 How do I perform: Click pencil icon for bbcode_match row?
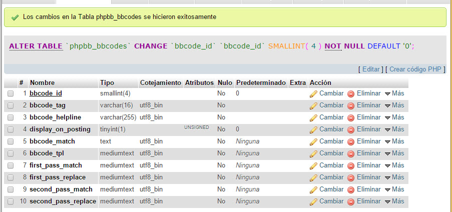(314, 141)
